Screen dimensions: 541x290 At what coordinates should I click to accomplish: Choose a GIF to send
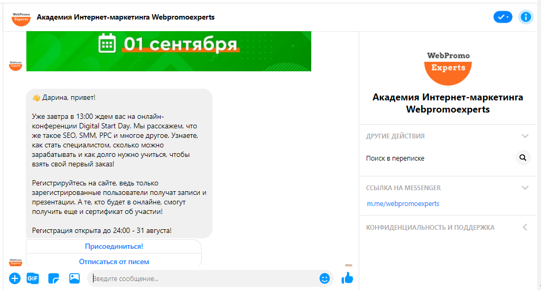pos(33,278)
